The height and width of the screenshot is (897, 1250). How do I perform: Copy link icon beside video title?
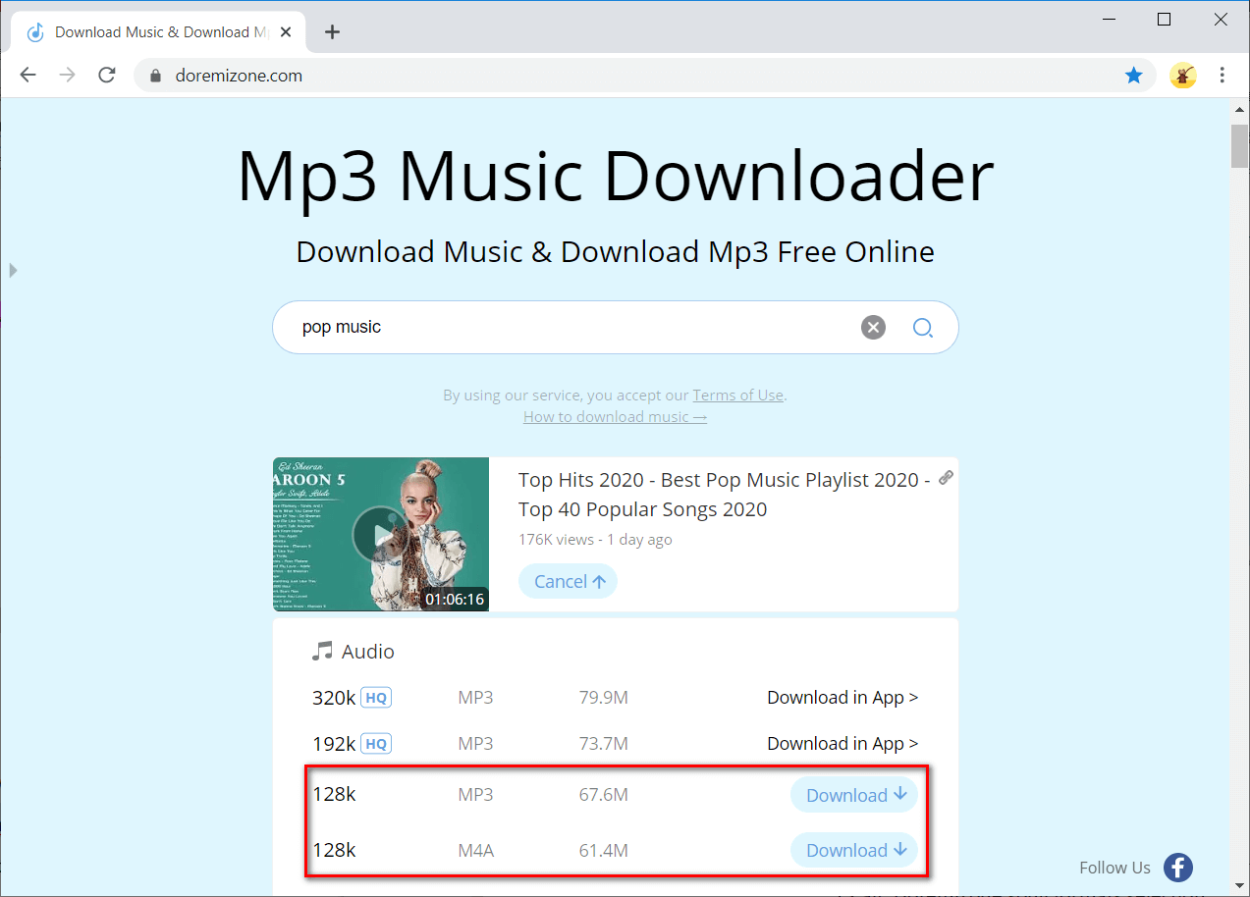pyautogui.click(x=946, y=478)
